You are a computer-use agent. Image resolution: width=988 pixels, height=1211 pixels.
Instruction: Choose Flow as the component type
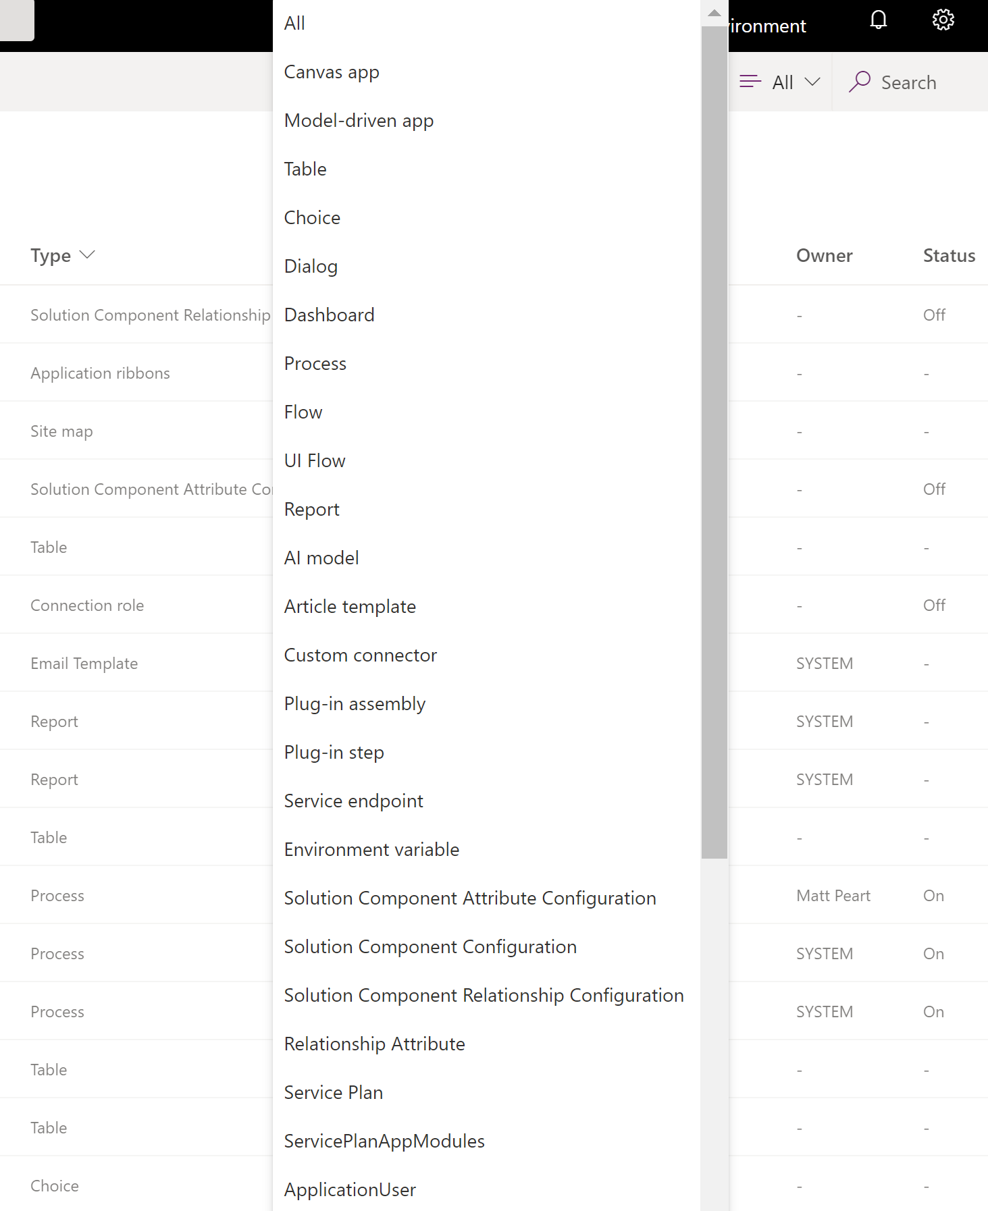303,412
